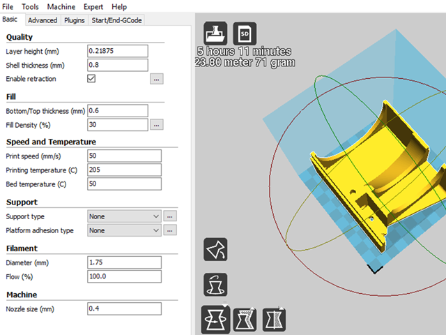Open the Machine menu

click(x=61, y=6)
